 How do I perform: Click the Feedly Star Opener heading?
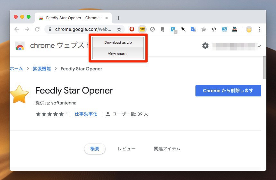(74, 90)
